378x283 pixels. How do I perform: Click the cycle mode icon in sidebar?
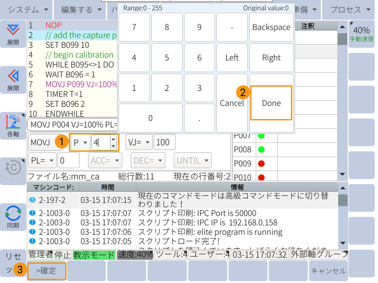click(13, 169)
